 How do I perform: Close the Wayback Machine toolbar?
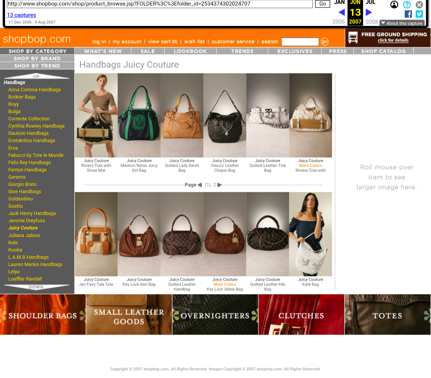click(419, 5)
